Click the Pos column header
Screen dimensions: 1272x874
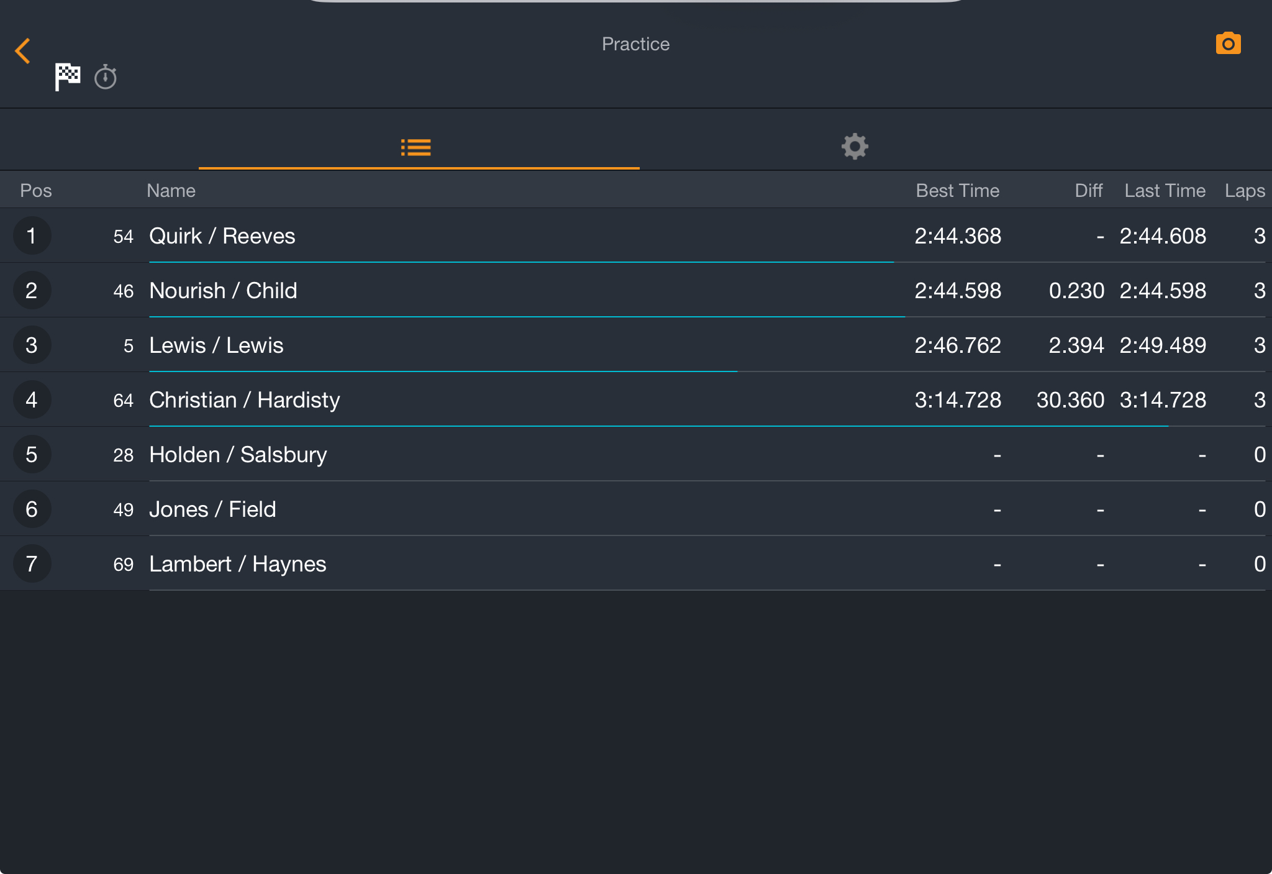coord(36,190)
